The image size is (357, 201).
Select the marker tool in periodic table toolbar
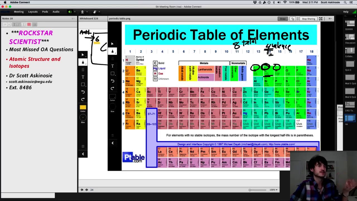[x=112, y=51]
